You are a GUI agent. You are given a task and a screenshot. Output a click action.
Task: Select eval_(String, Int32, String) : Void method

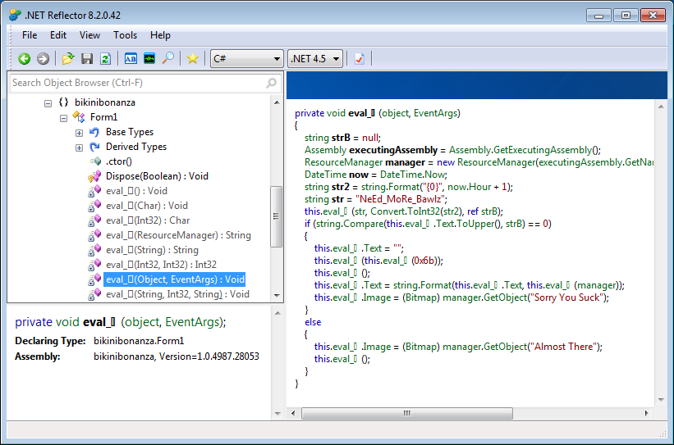click(x=177, y=294)
